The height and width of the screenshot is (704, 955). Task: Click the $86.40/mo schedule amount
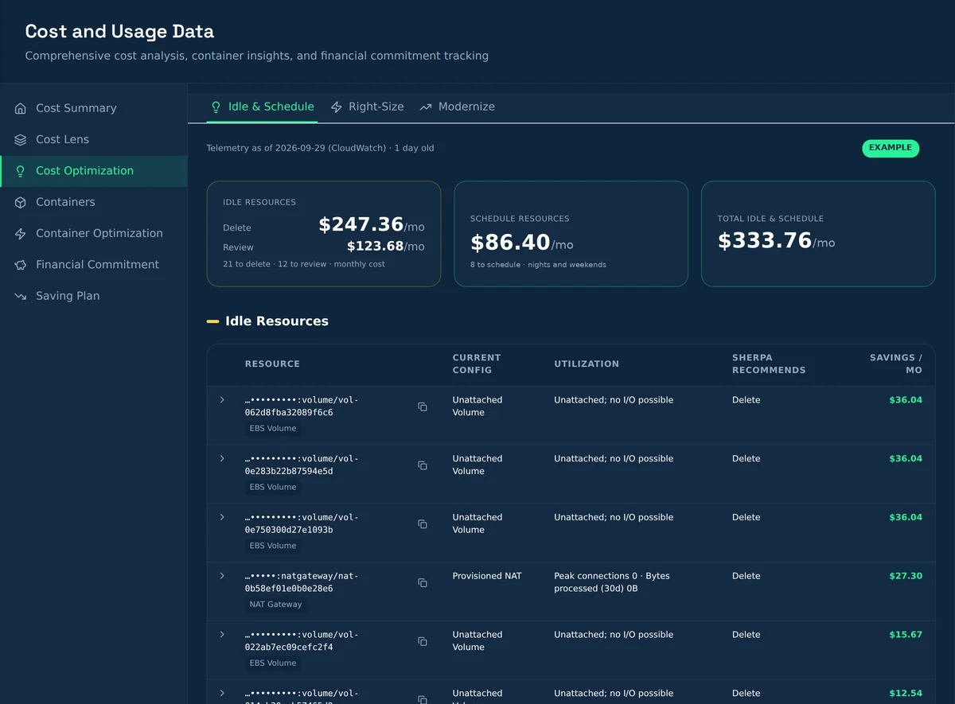coord(522,243)
